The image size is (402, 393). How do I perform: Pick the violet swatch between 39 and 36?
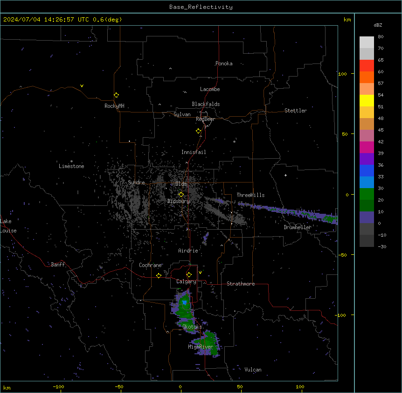[367, 159]
